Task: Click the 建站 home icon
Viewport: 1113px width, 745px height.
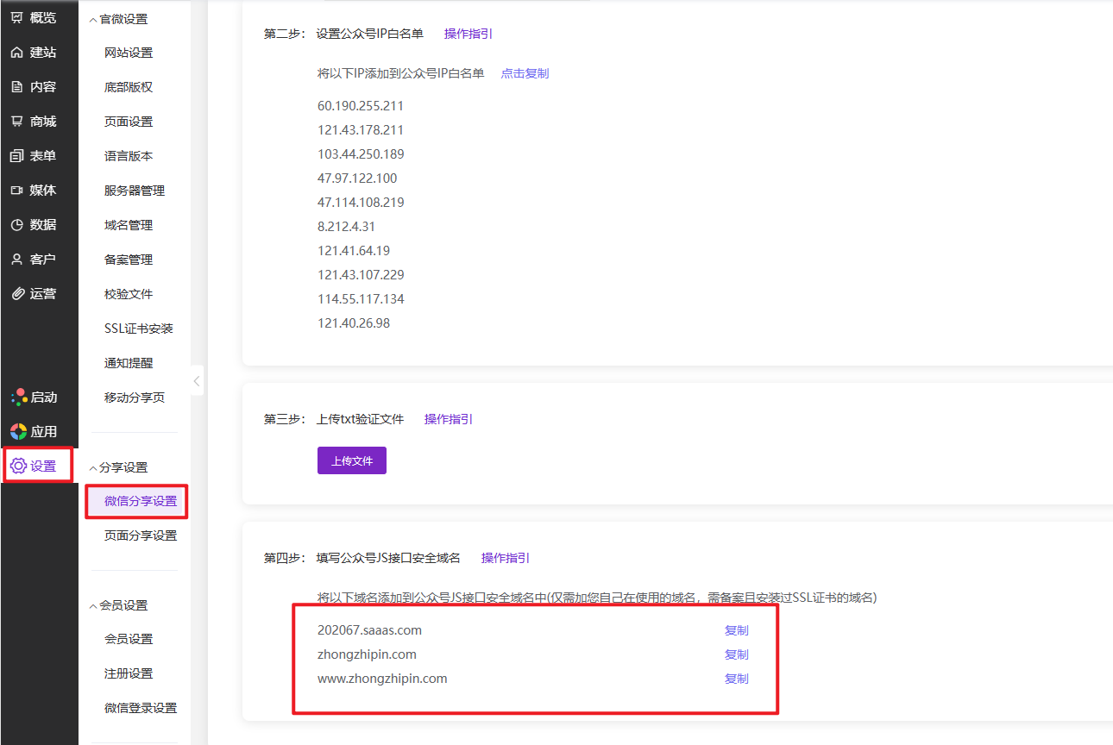Action: (17, 53)
